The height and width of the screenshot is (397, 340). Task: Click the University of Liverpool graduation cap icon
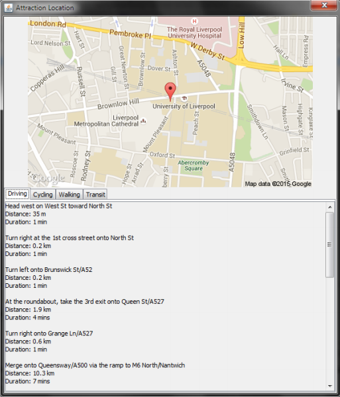click(x=184, y=98)
